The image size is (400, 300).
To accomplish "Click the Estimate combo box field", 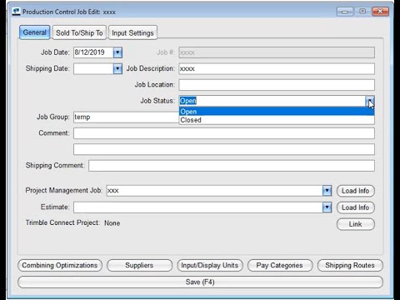I will coord(198,207).
